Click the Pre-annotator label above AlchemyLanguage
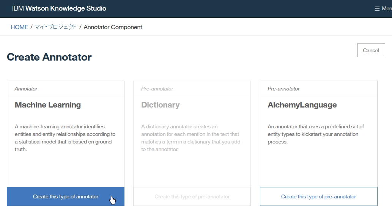This screenshot has width=392, height=212. click(x=283, y=89)
